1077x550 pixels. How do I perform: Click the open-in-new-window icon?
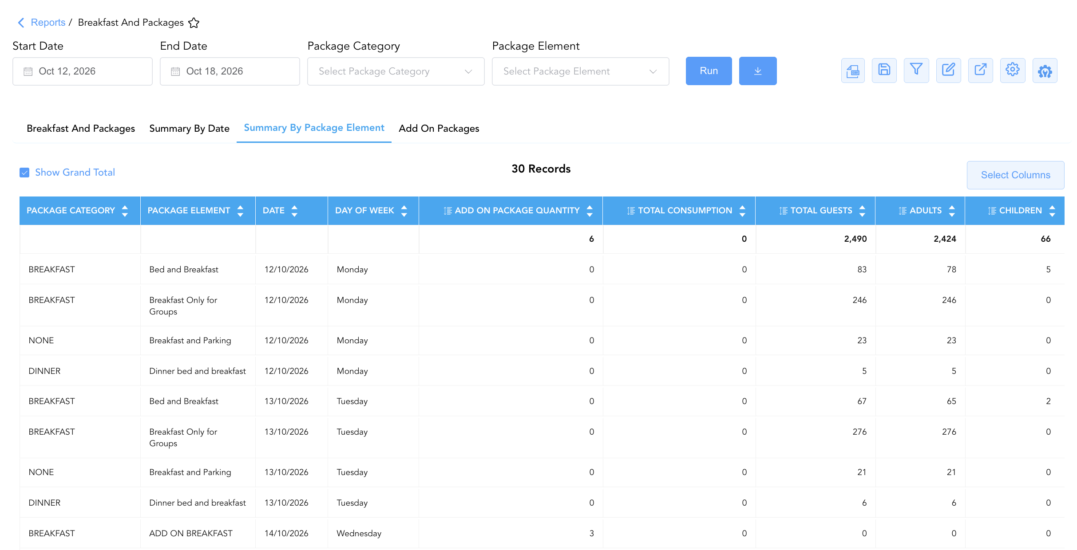tap(981, 71)
